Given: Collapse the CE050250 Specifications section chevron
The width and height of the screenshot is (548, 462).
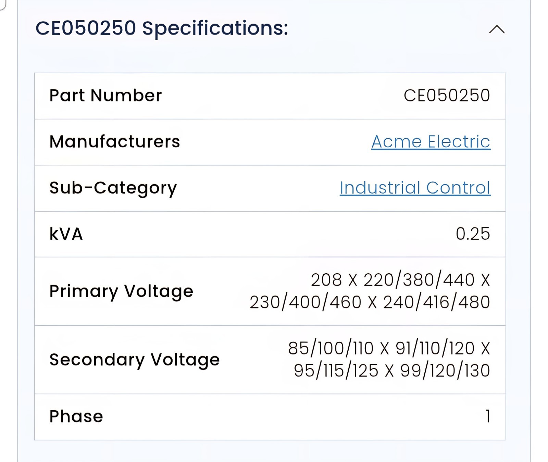Looking at the screenshot, I should [x=497, y=29].
